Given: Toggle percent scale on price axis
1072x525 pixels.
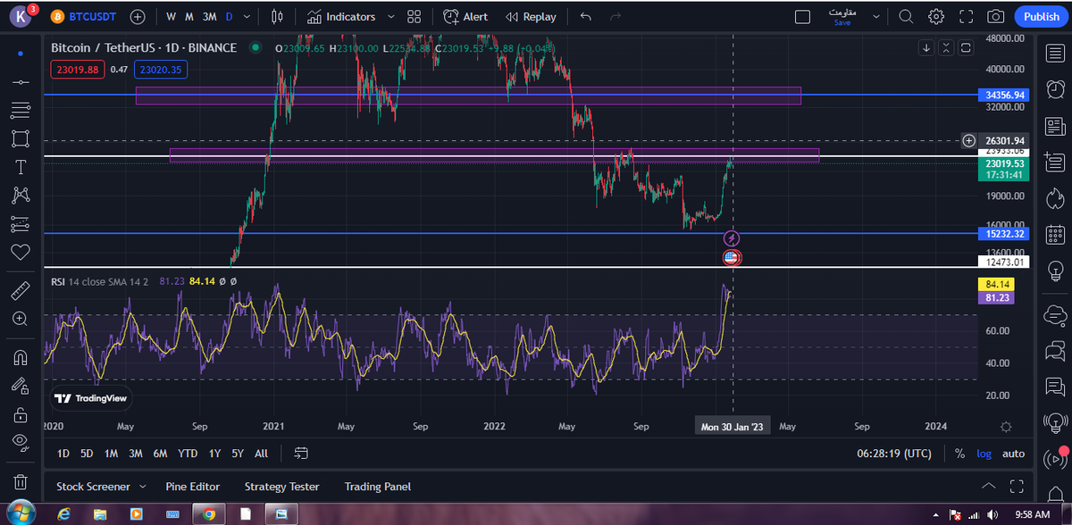Looking at the screenshot, I should pos(959,454).
